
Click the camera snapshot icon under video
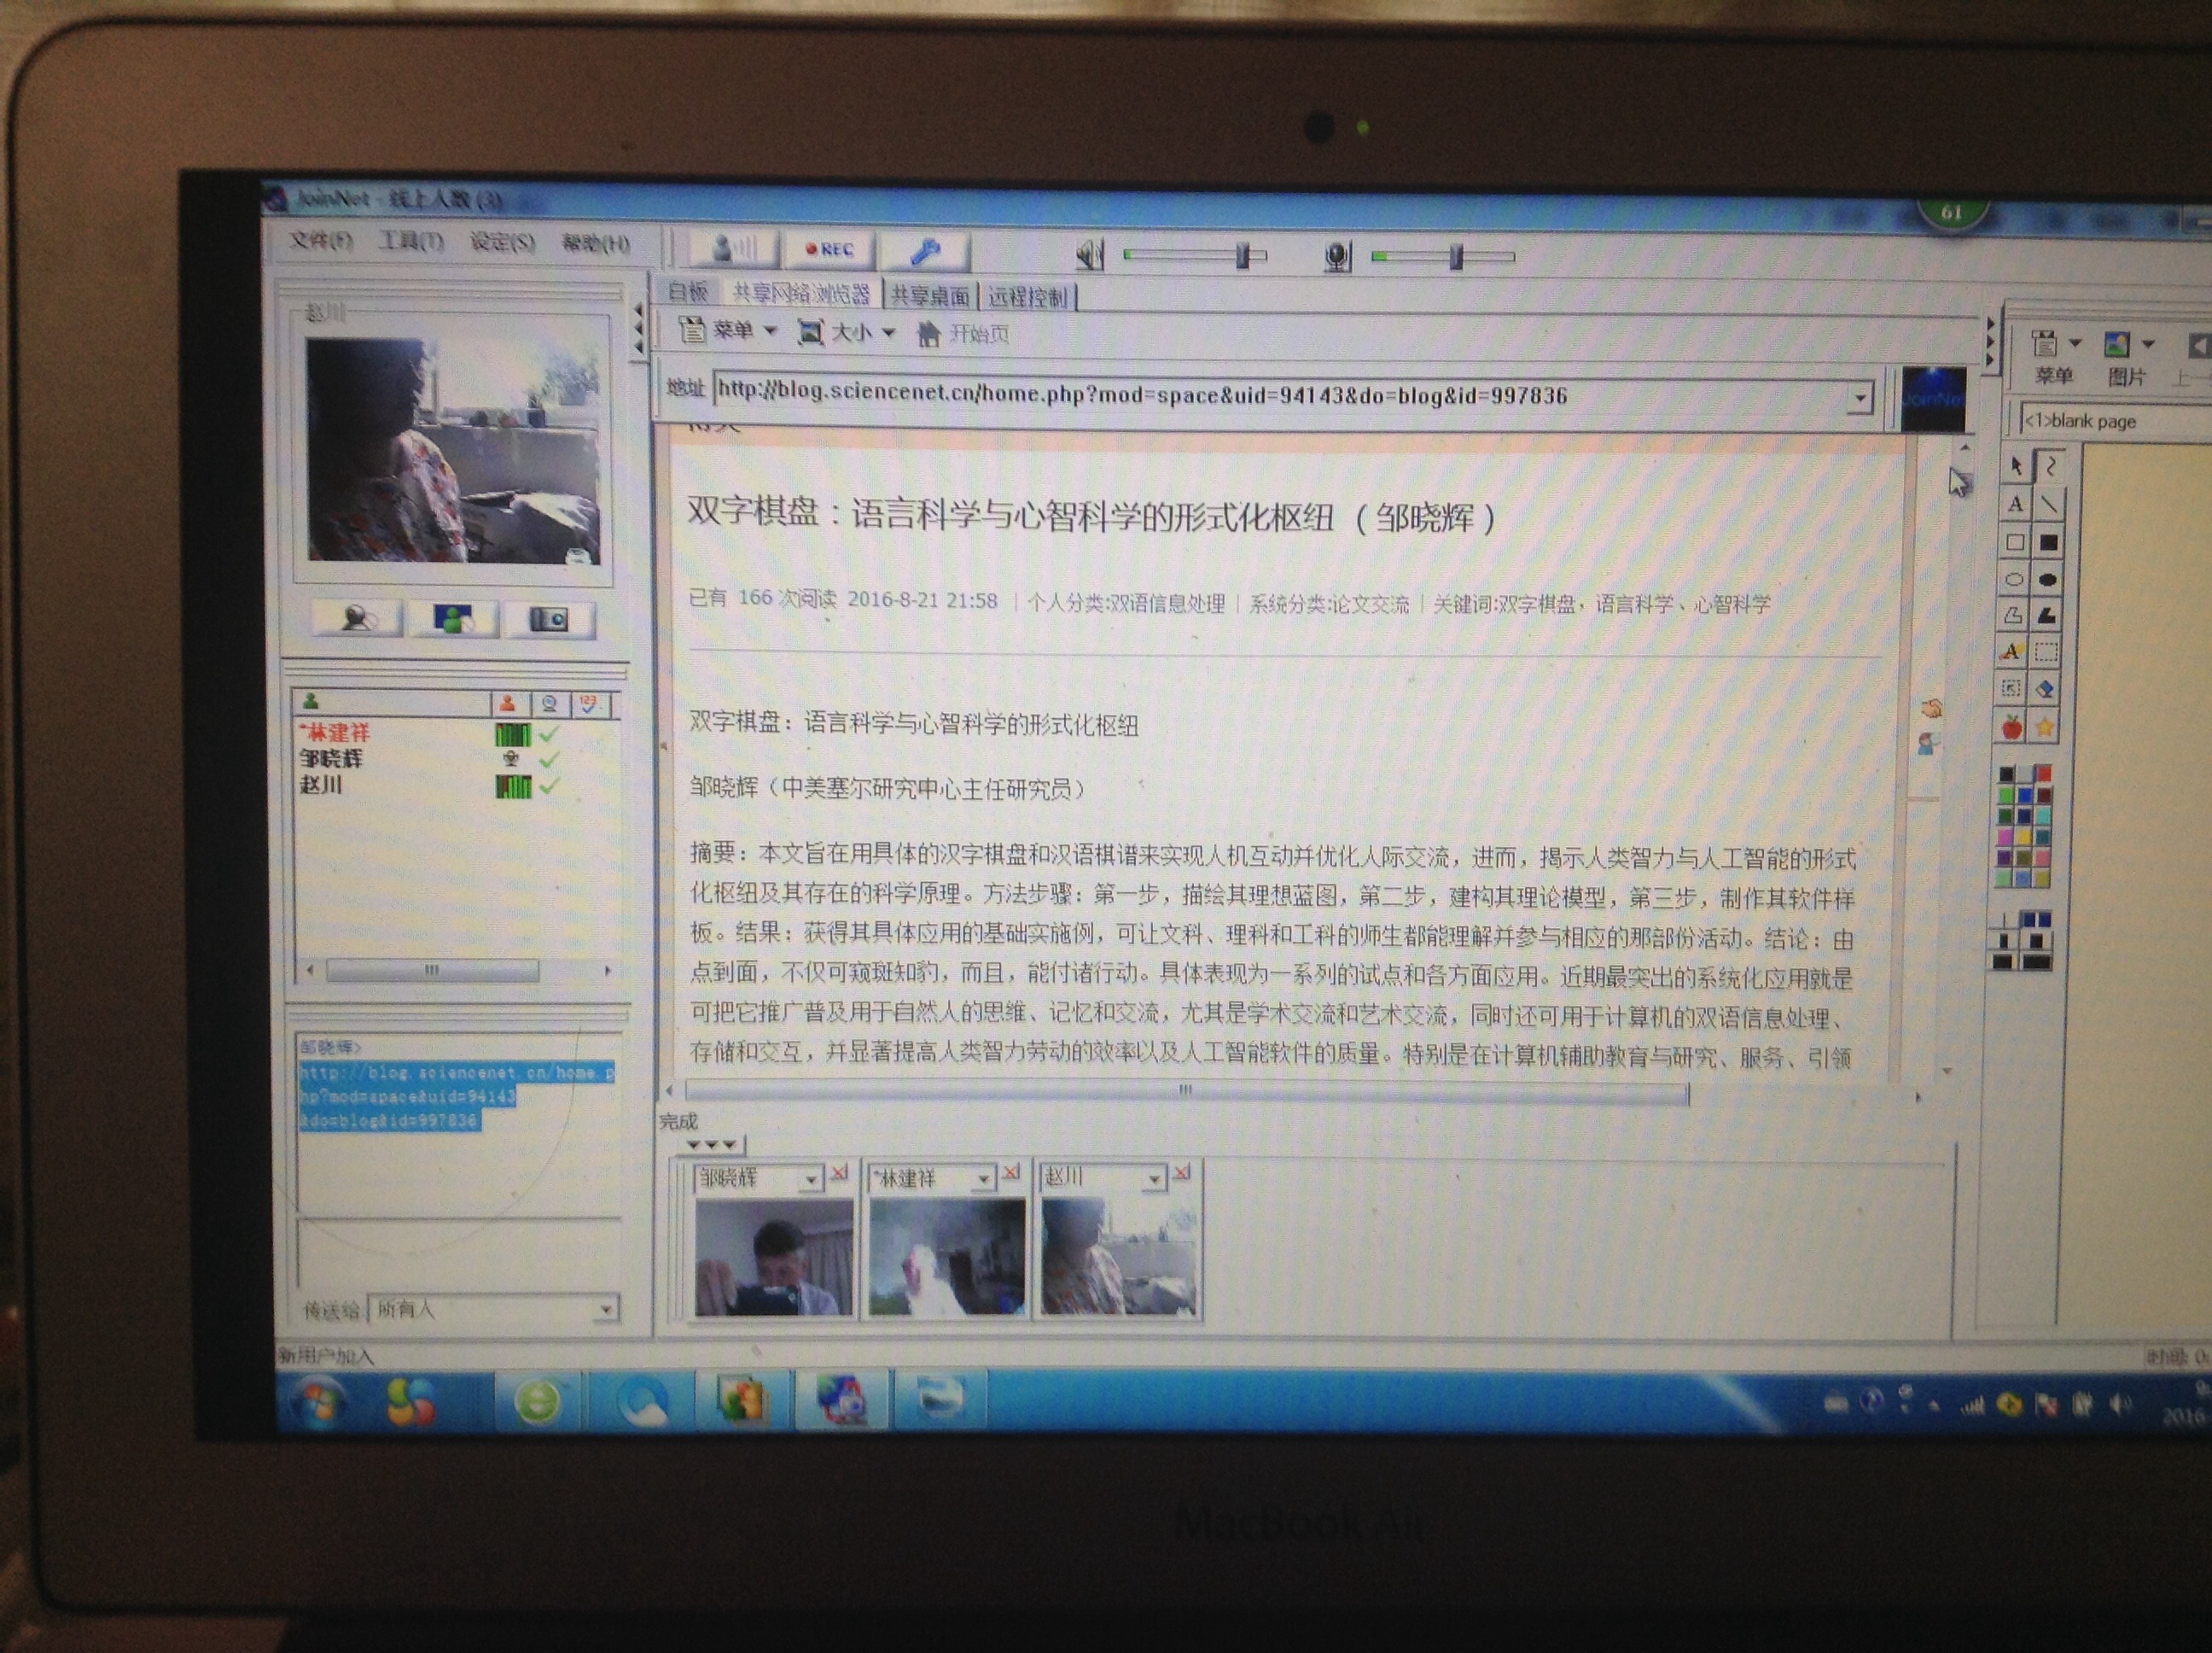point(548,619)
